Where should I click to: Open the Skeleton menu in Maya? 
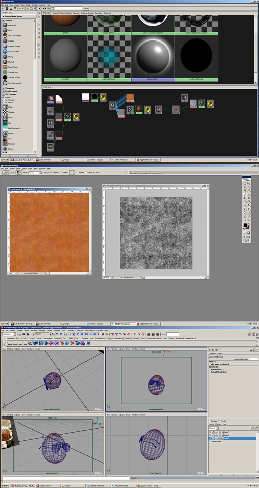pyautogui.click(x=57, y=330)
